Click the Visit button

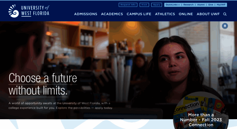[x=144, y=5]
